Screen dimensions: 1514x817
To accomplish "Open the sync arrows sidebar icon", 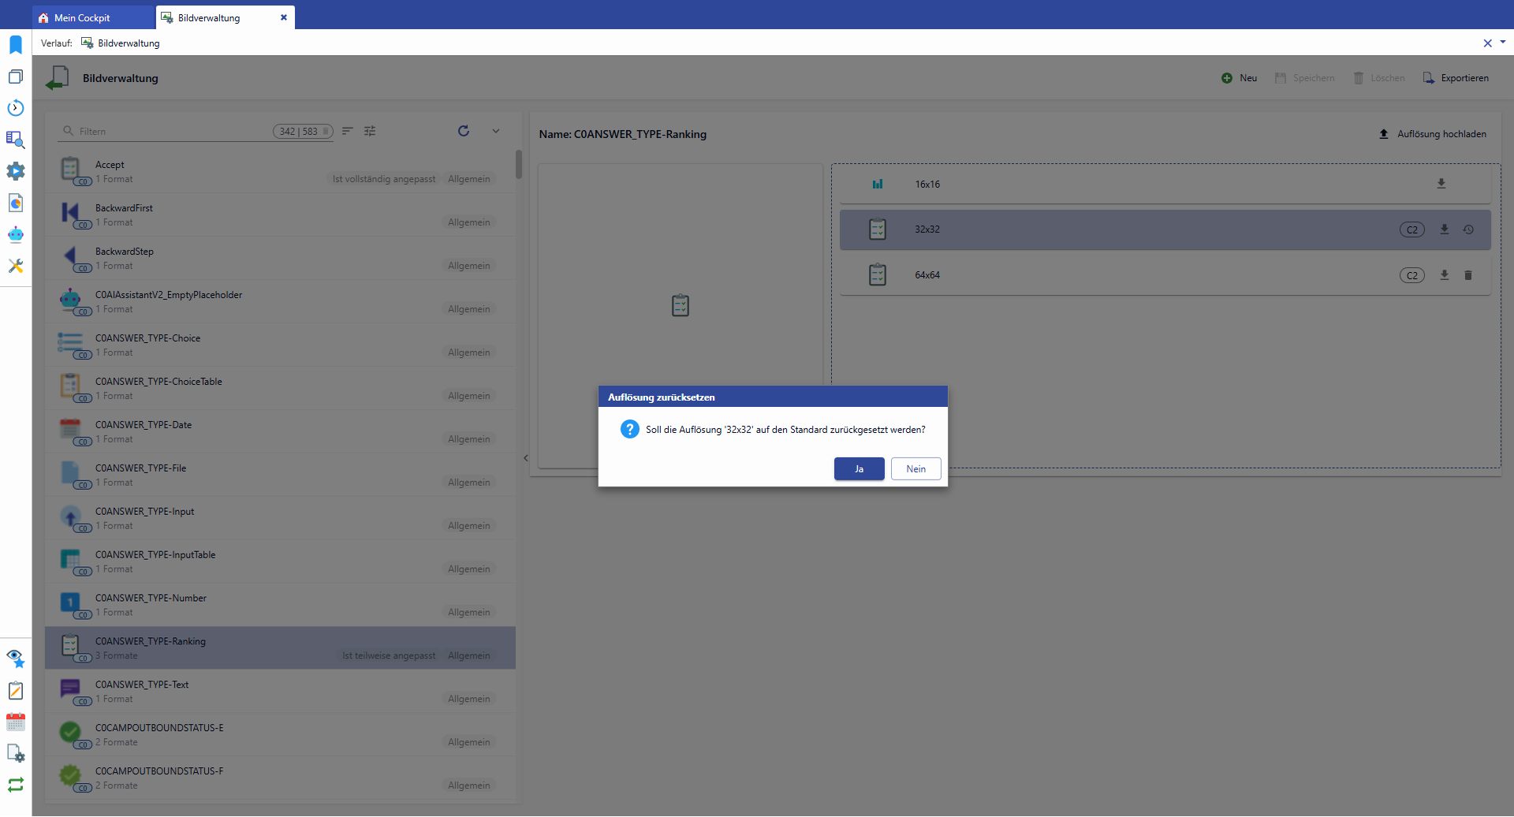I will (16, 785).
